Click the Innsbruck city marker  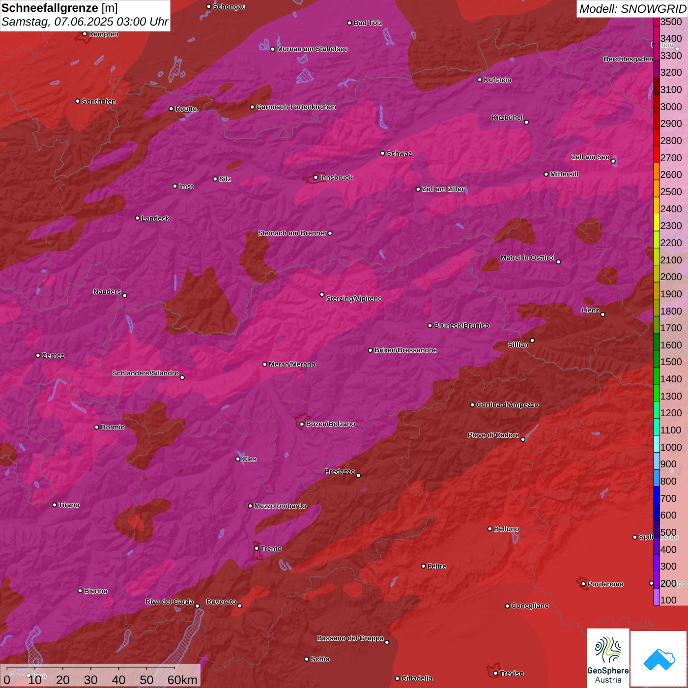point(316,177)
